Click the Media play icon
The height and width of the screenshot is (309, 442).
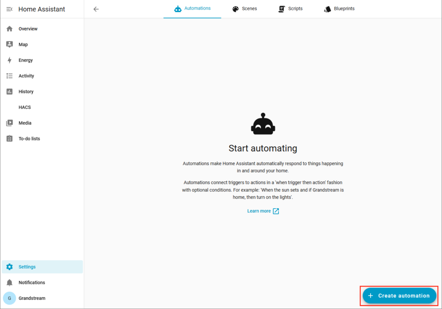click(x=9, y=123)
